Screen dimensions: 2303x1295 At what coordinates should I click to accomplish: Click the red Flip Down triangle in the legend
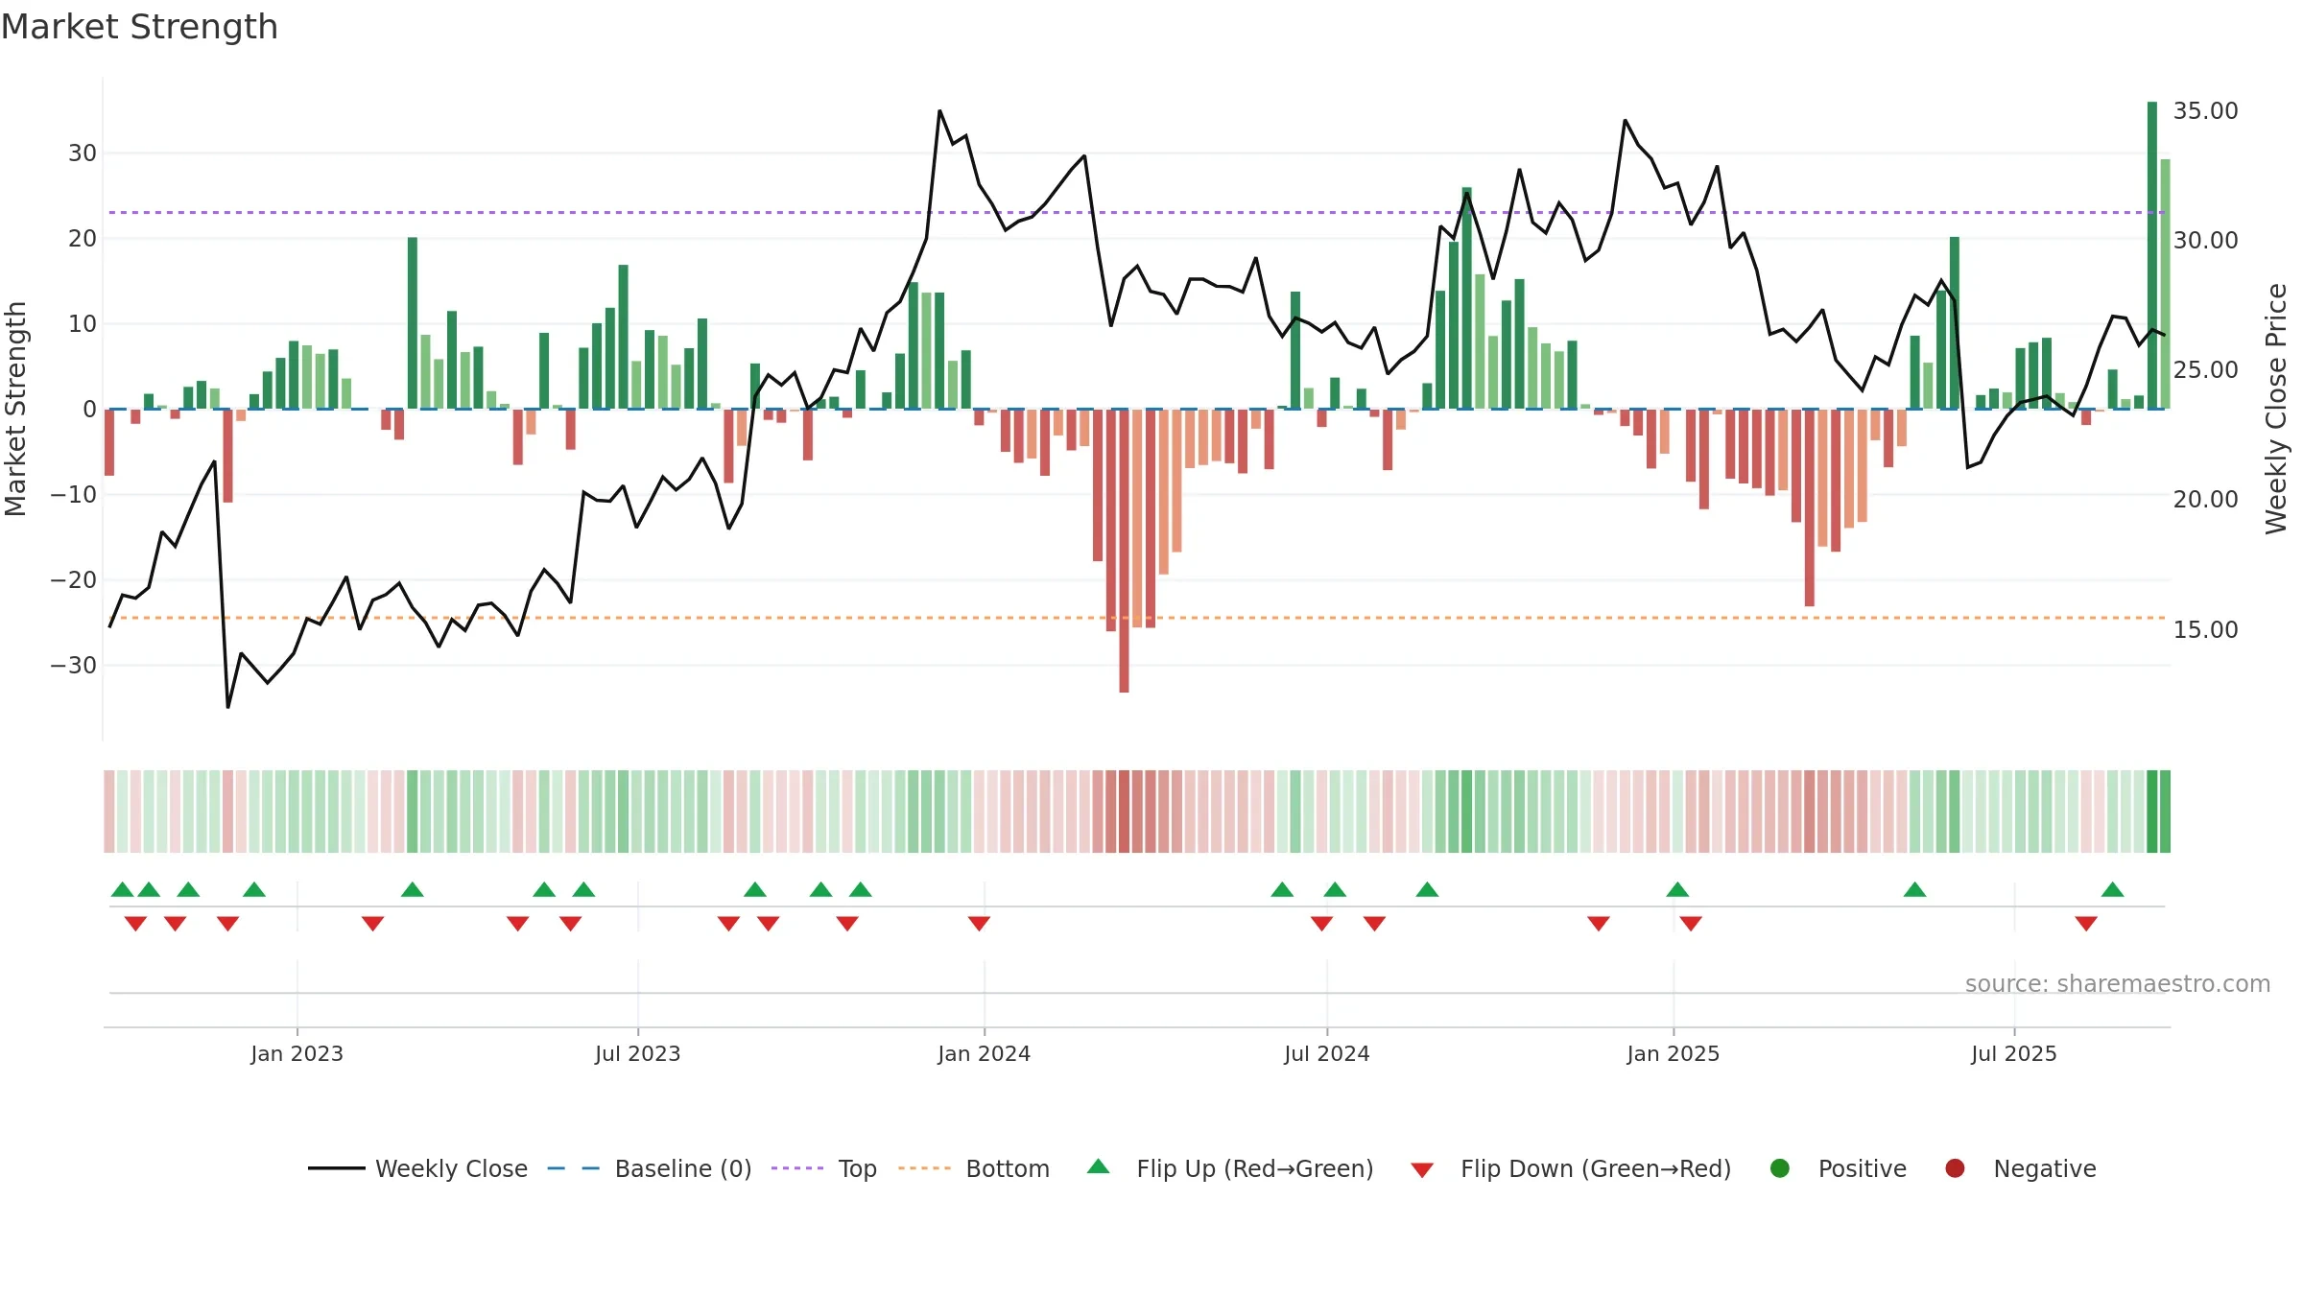tap(1422, 1169)
